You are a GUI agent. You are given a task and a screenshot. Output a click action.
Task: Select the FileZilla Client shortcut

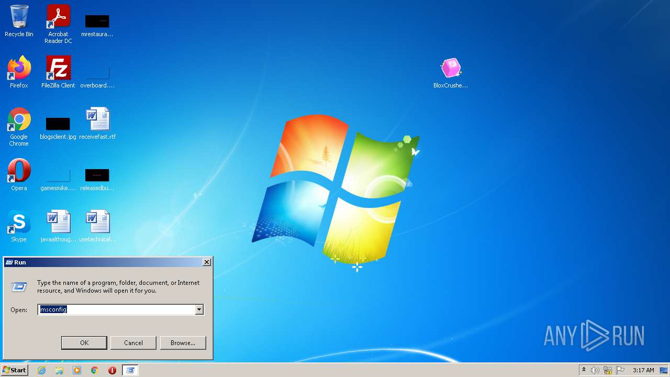58,72
